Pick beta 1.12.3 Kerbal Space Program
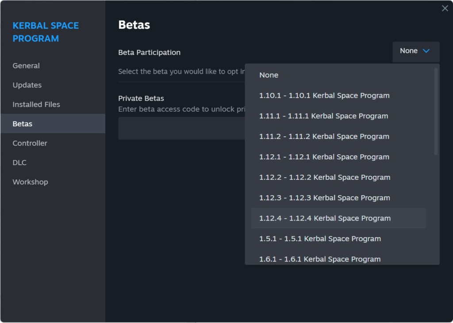453x323 pixels. (x=338, y=198)
